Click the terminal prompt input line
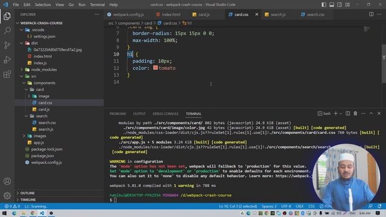 tap(115, 200)
